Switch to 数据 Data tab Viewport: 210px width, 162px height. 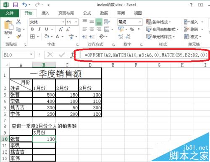point(104,13)
